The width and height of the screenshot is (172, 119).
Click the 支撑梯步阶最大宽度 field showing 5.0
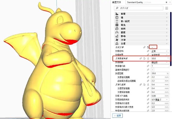160,107
